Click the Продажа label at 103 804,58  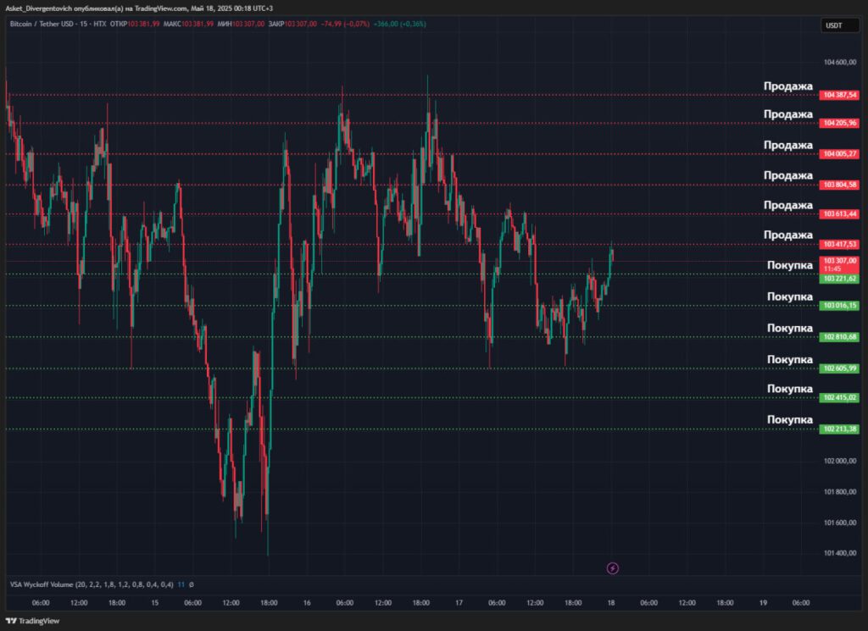click(x=787, y=175)
